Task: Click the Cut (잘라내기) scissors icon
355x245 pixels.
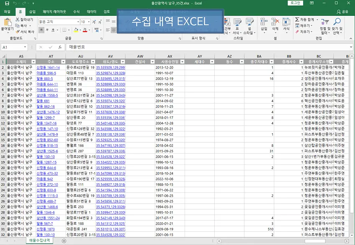Action: (x=18, y=20)
